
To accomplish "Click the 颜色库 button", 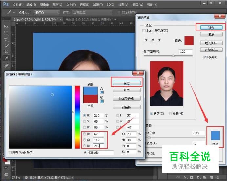I will [127, 107].
